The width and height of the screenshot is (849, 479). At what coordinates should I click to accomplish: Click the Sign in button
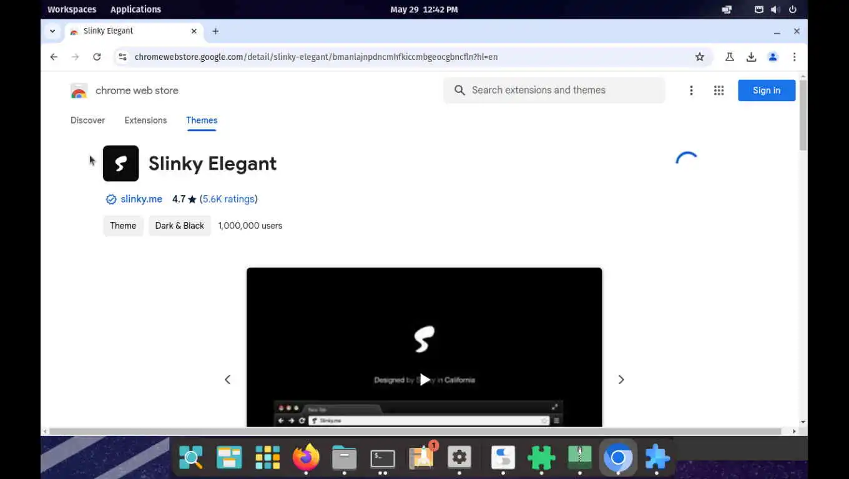coord(767,90)
